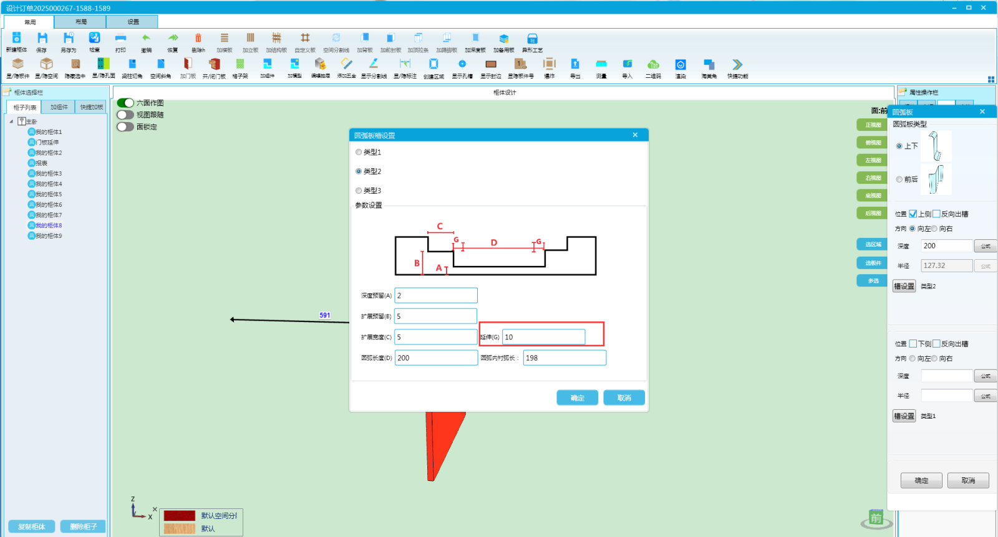The width and height of the screenshot is (998, 537).
Task: Check the first 反向出槽 checkbox
Action: [x=936, y=214]
